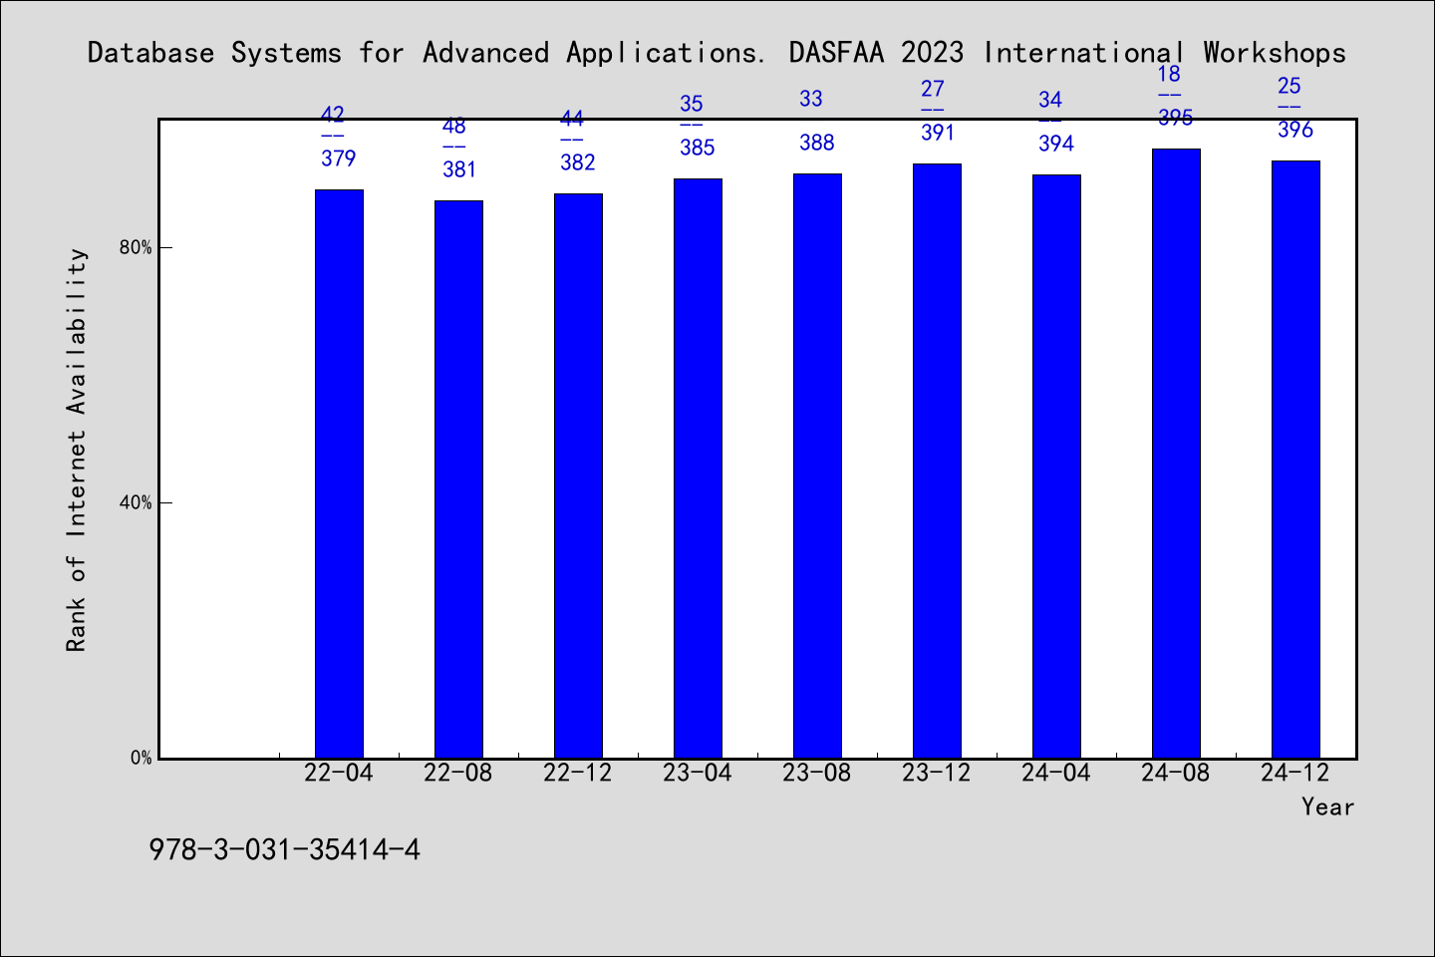1435x957 pixels.
Task: Click the Year axis title
Action: coord(1327,806)
